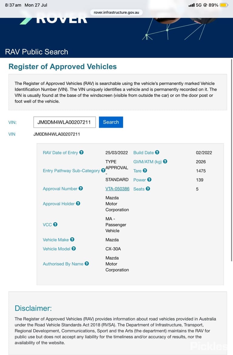Show help for Vehicle Make

point(72,239)
